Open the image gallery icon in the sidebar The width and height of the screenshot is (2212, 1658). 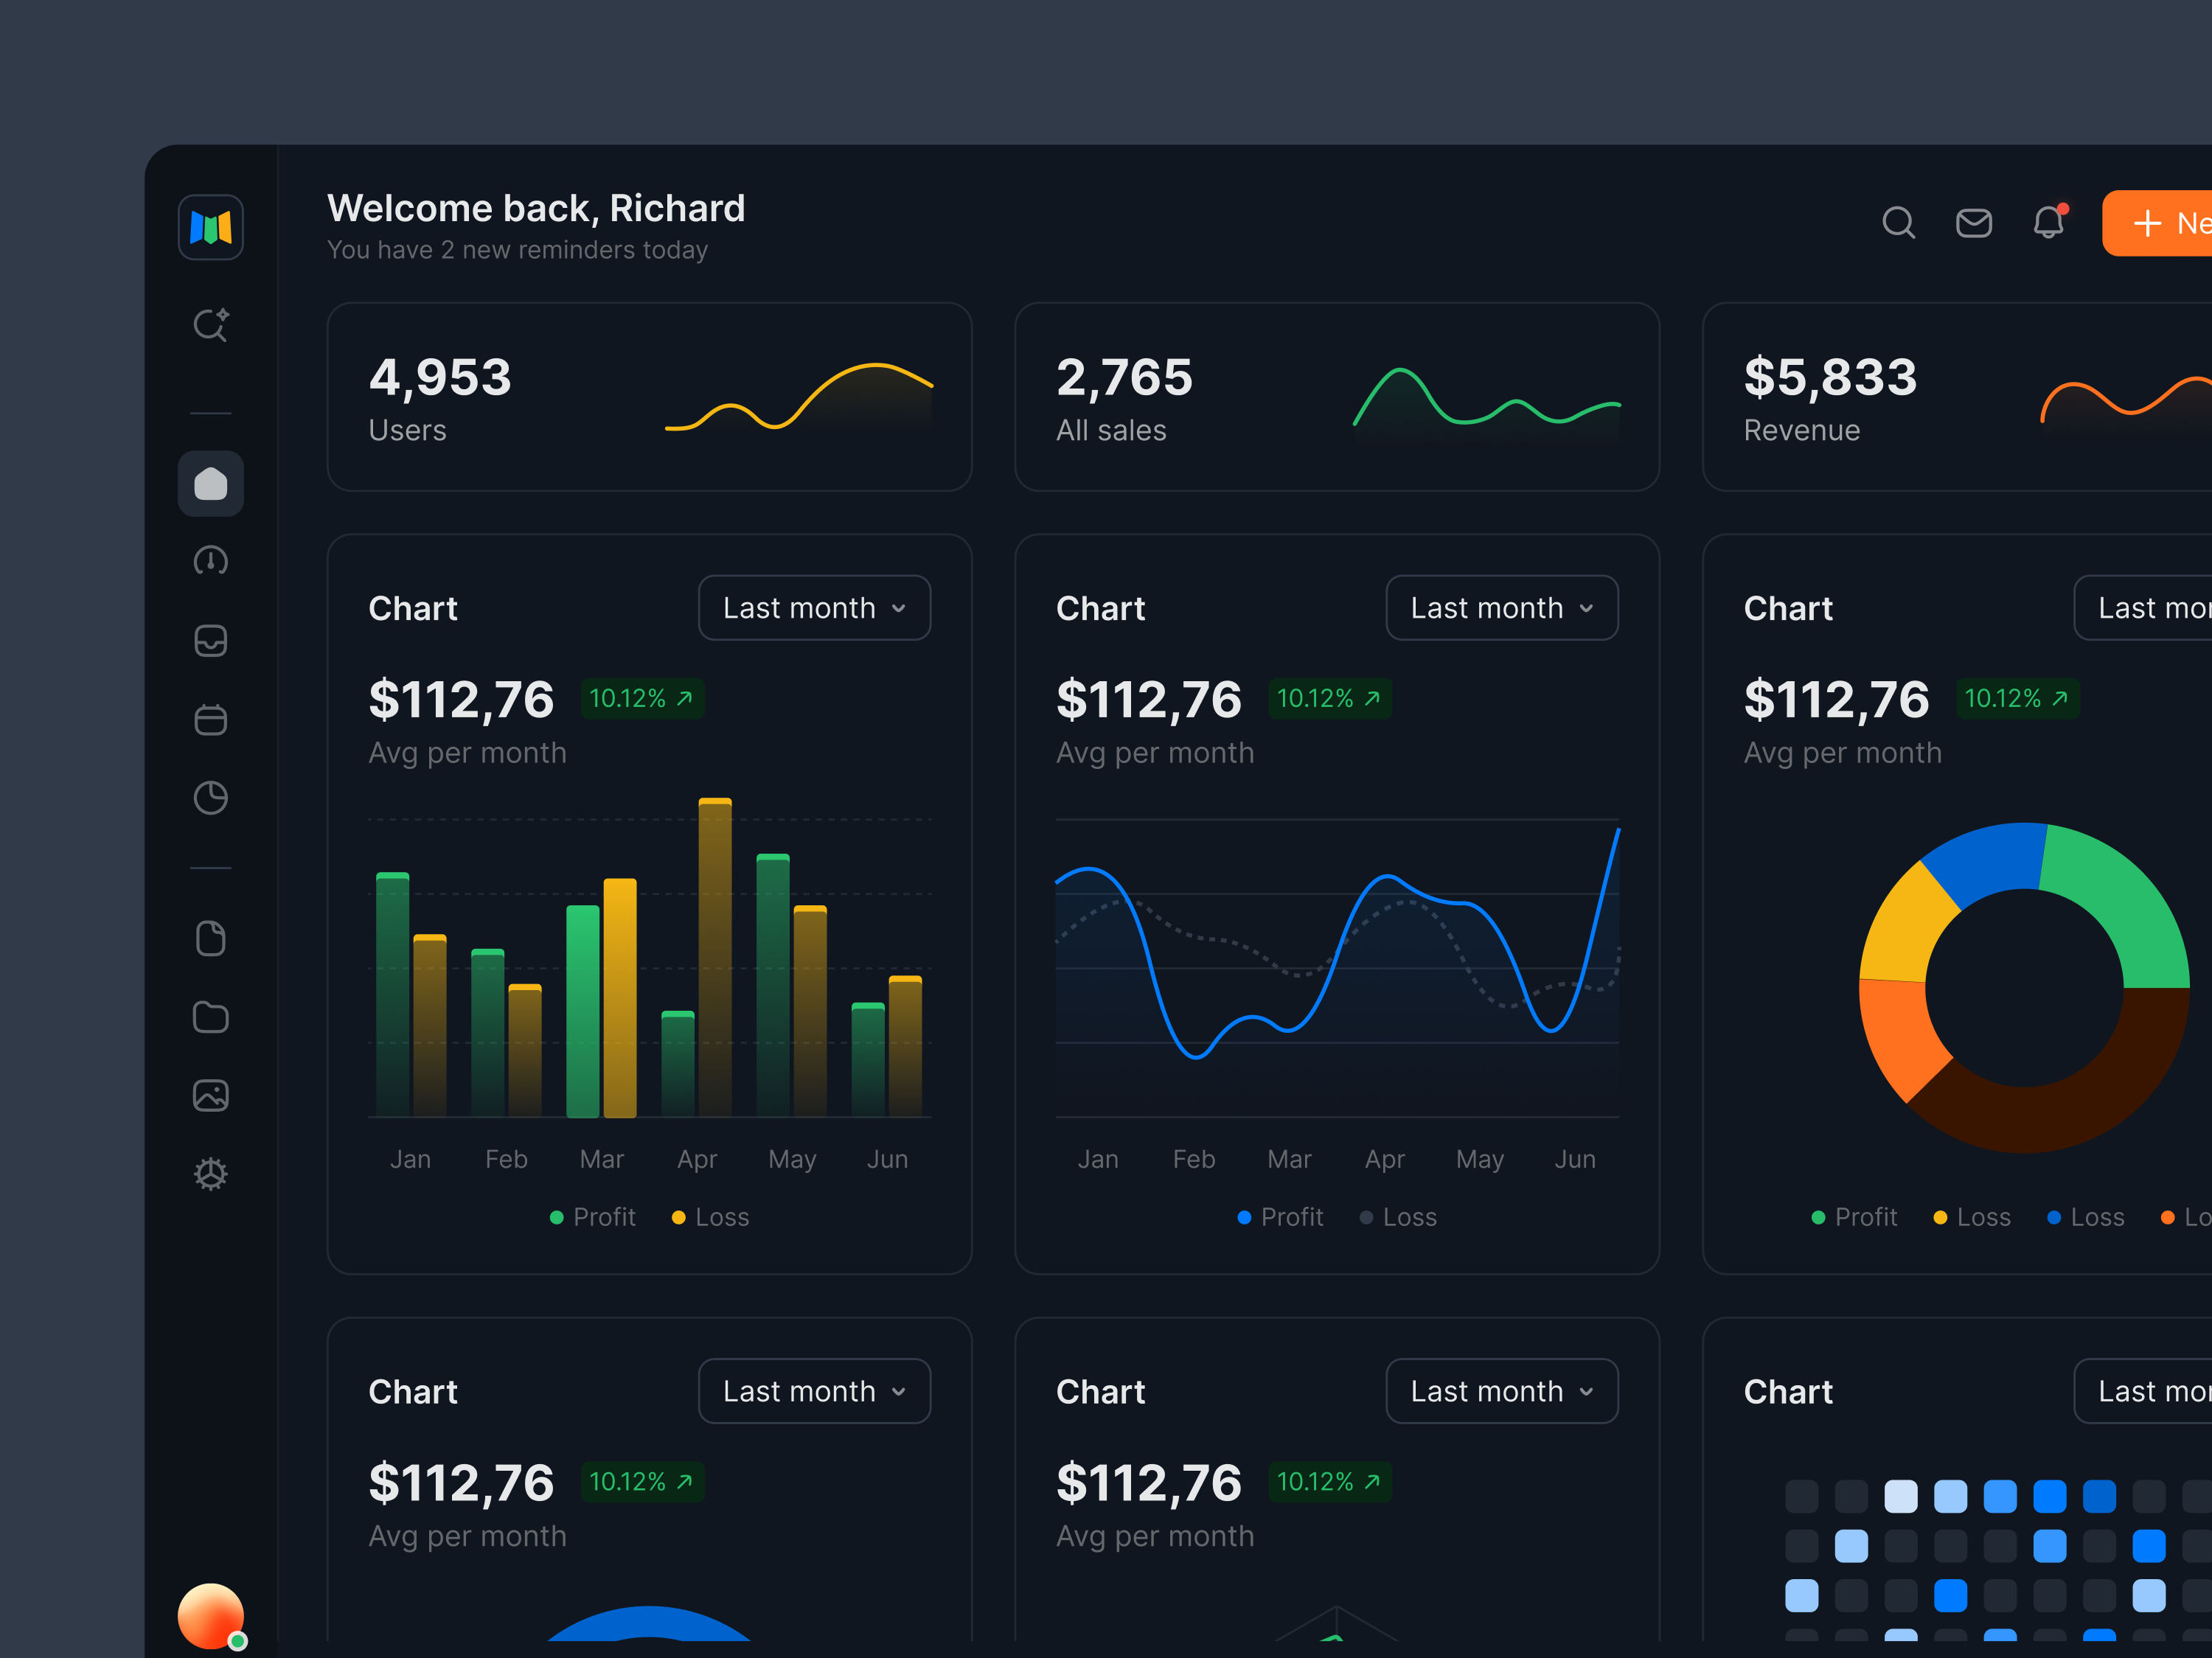tap(211, 1095)
